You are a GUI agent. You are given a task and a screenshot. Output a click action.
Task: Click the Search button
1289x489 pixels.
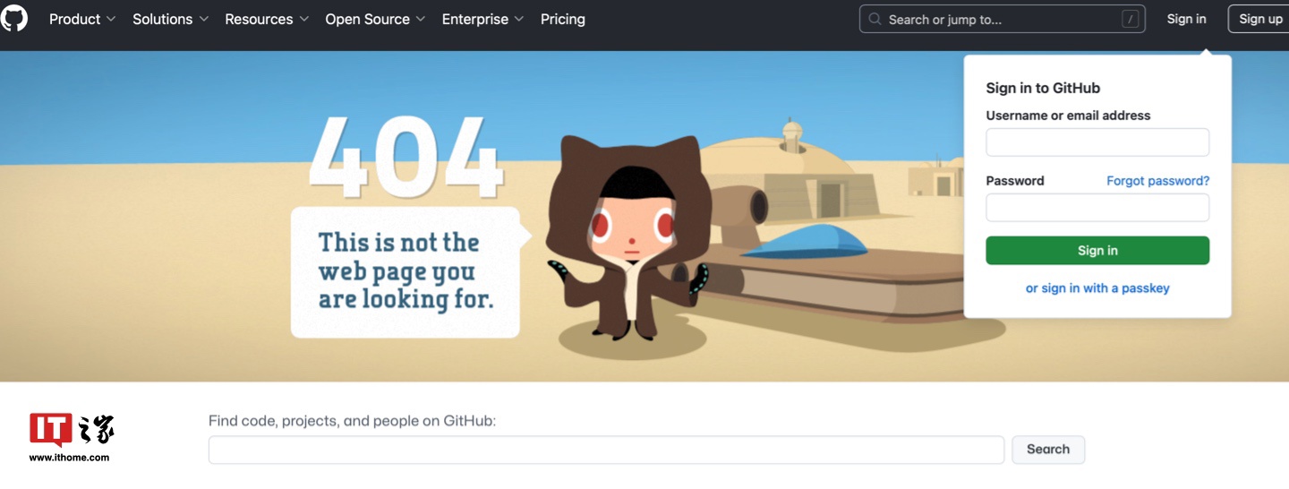[1048, 450]
